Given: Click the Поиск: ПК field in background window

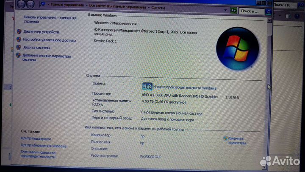Looking at the screenshot, I should pos(285,5).
